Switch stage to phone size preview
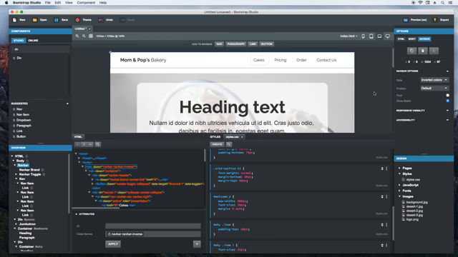Screen dimensions: 458x257 pos(363,36)
